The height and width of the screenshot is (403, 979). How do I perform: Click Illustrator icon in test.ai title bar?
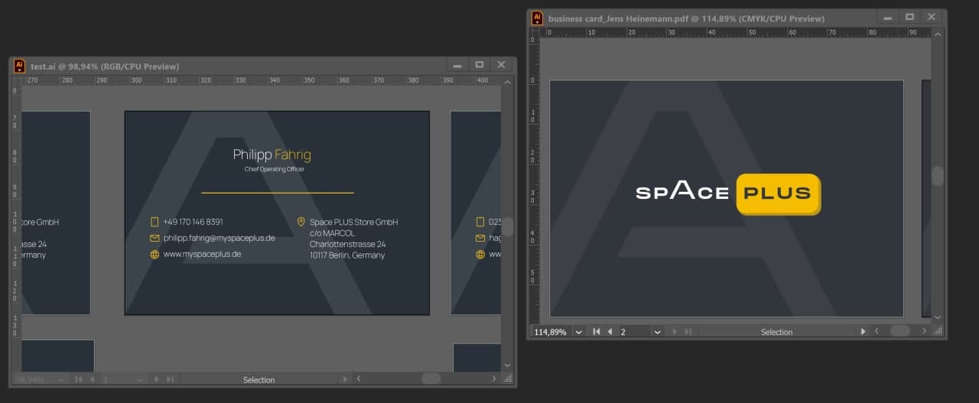point(20,67)
